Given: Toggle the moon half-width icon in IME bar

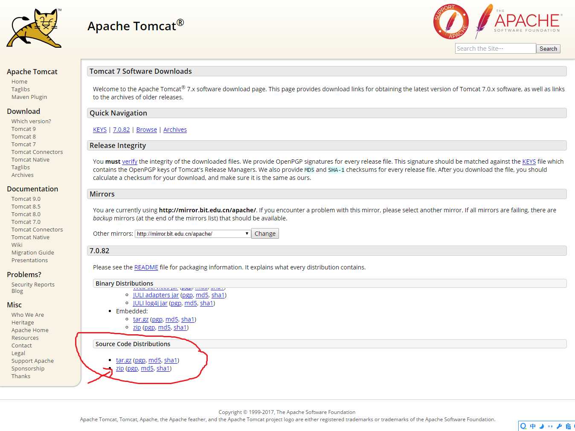Looking at the screenshot, I should click(x=542, y=426).
